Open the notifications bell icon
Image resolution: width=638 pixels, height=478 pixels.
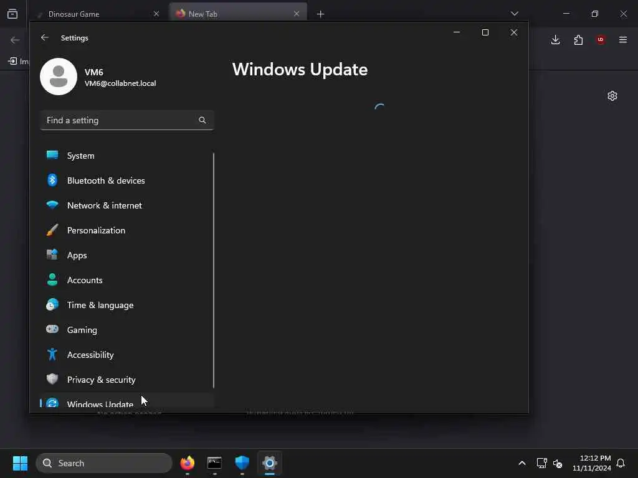click(621, 463)
